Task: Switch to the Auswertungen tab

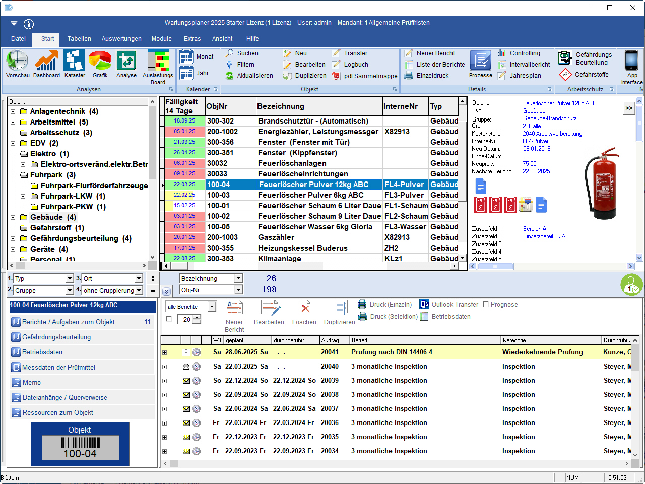Action: (x=121, y=39)
